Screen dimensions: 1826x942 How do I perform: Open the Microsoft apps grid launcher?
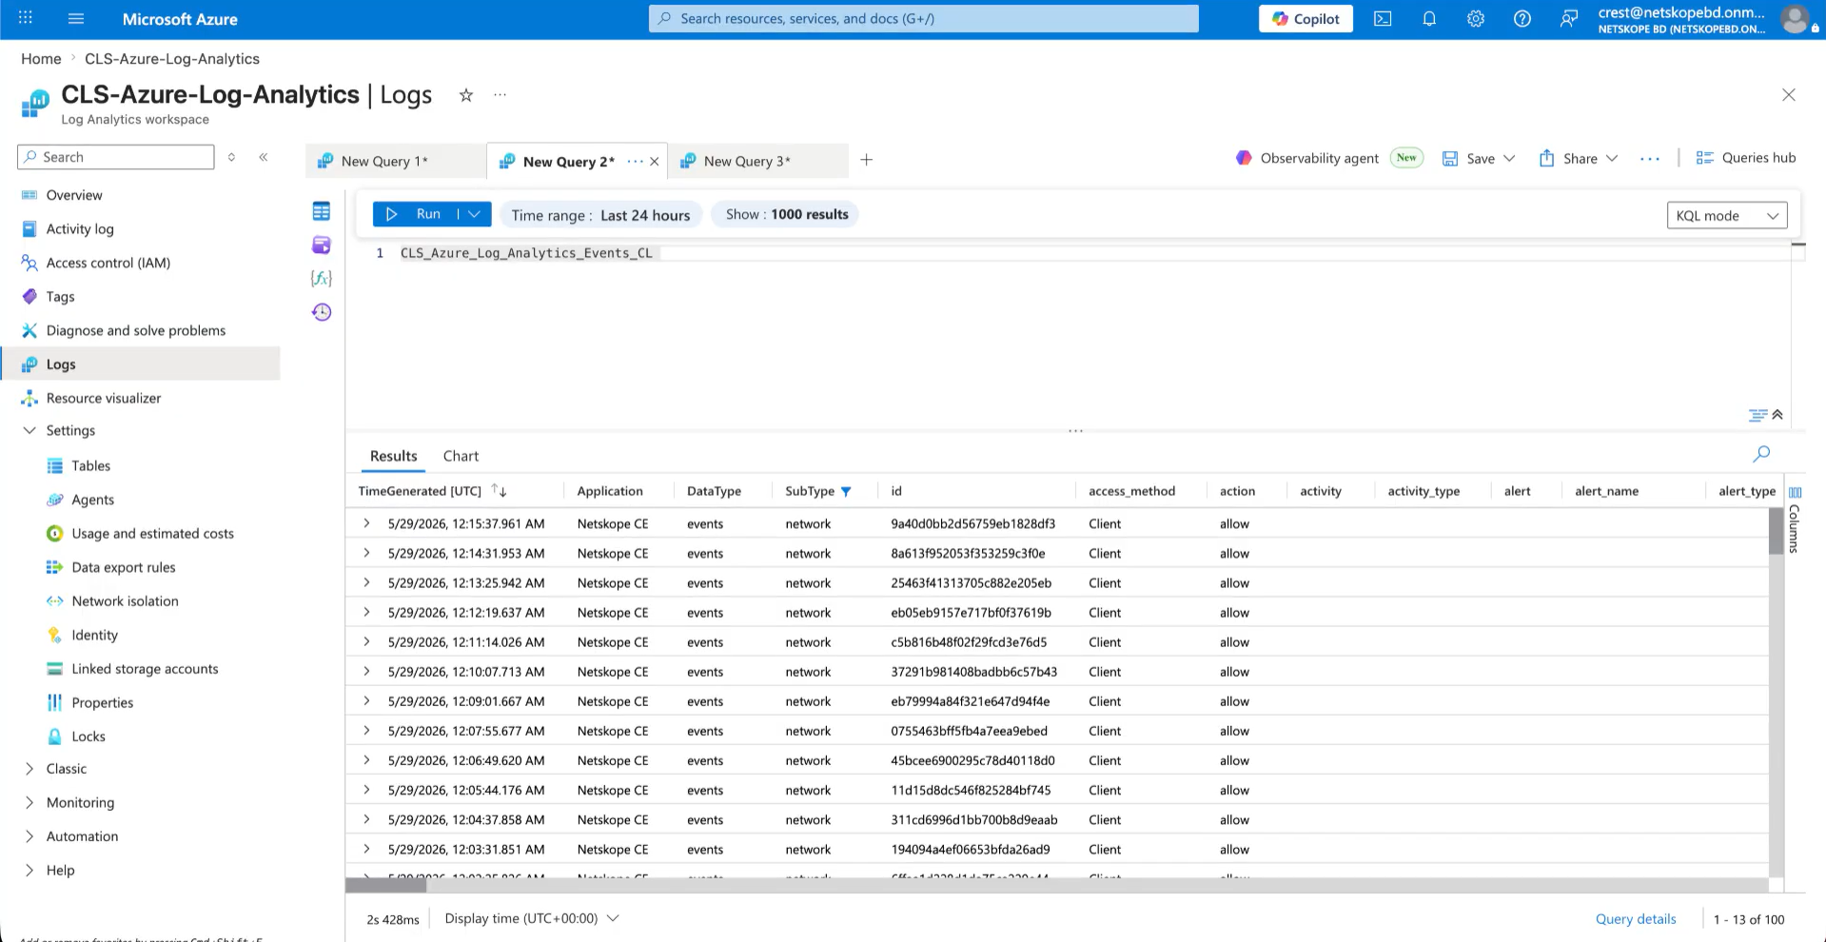tap(26, 18)
